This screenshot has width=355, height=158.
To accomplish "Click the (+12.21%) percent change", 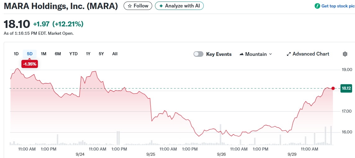I will (x=68, y=24).
